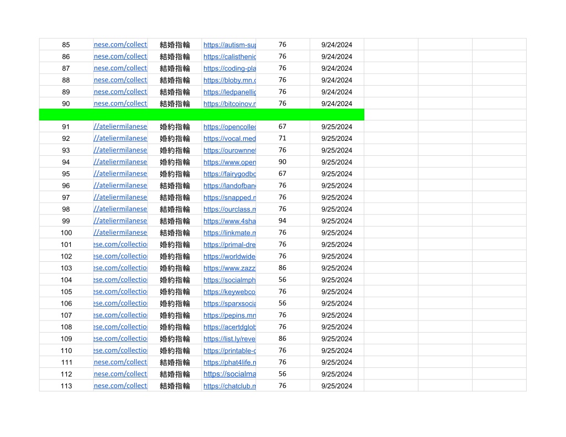Select the score cell 71 in row 92
The width and height of the screenshot is (566, 437).
point(282,138)
